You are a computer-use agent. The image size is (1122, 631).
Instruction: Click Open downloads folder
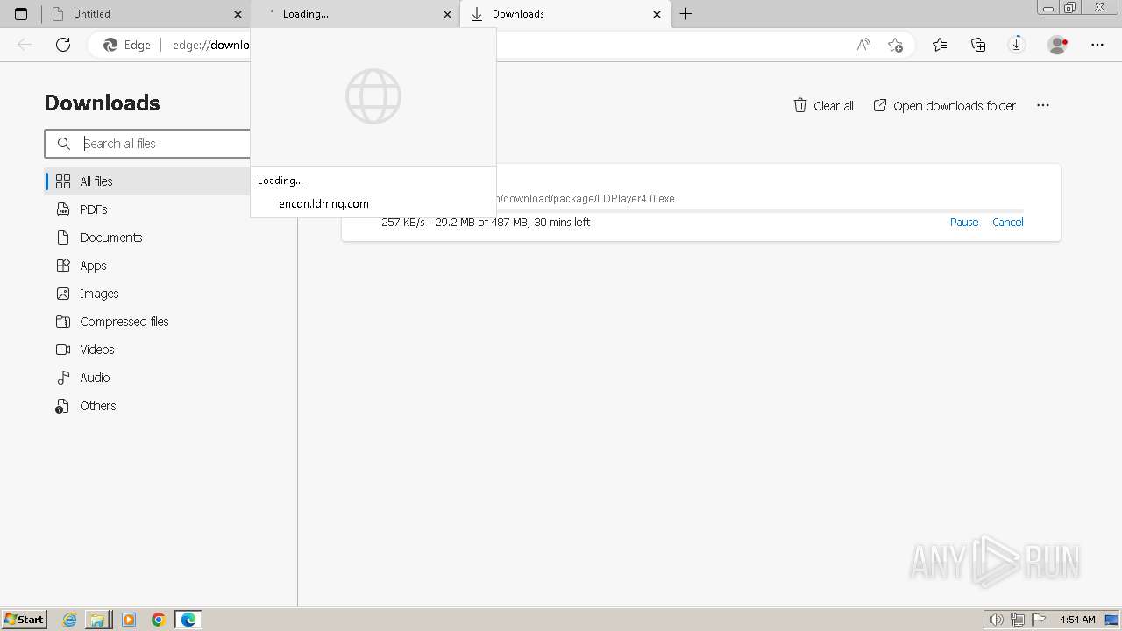click(944, 106)
